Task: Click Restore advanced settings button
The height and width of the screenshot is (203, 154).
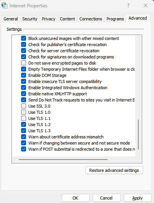Action: pyautogui.click(x=114, y=170)
